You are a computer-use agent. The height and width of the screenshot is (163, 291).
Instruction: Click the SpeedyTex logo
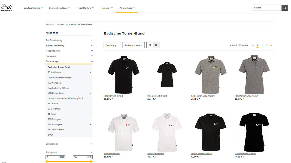(7, 8)
